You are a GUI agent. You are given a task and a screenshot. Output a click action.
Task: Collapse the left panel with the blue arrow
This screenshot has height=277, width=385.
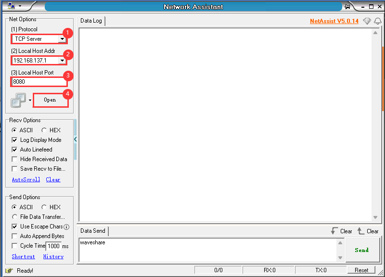click(76, 139)
